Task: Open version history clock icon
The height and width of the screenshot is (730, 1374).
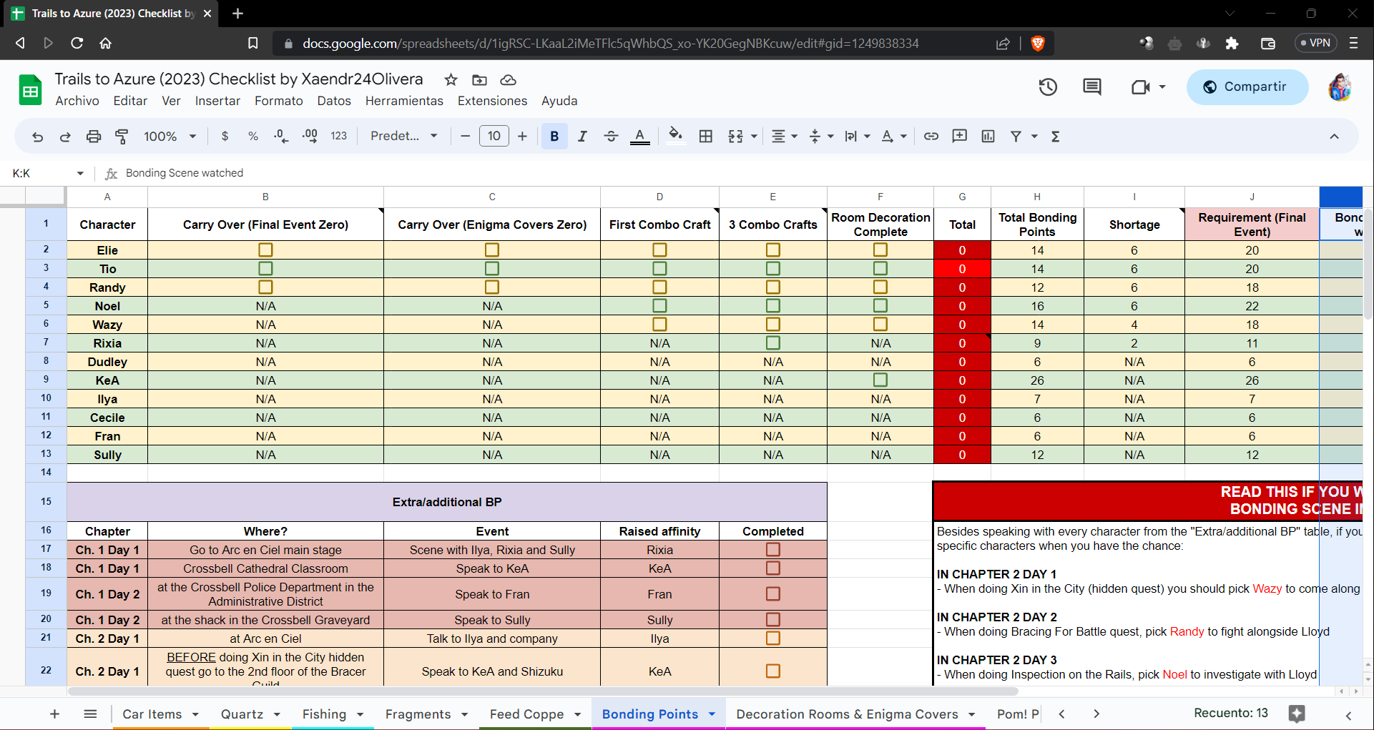Action: (1048, 87)
